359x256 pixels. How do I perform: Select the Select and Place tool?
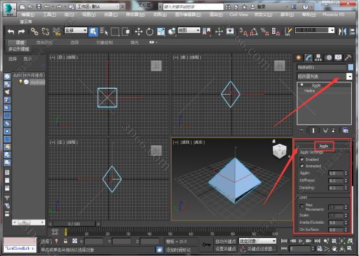172,32
